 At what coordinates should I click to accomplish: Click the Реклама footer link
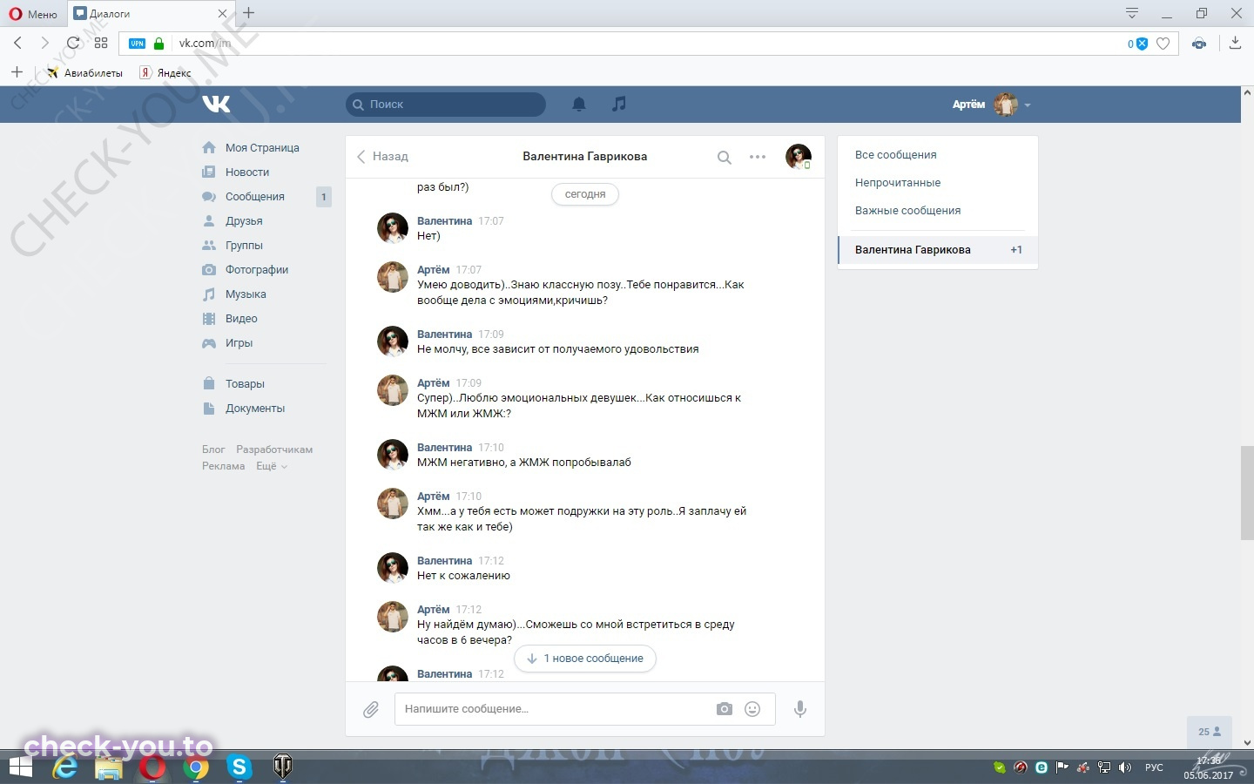(223, 466)
